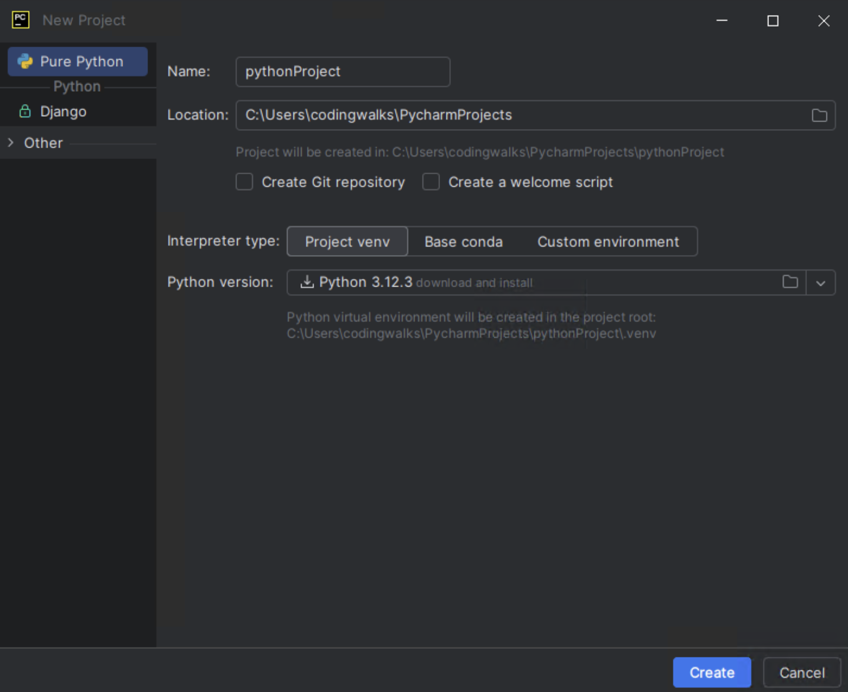The width and height of the screenshot is (848, 692).
Task: Click the Create button
Action: coord(712,672)
